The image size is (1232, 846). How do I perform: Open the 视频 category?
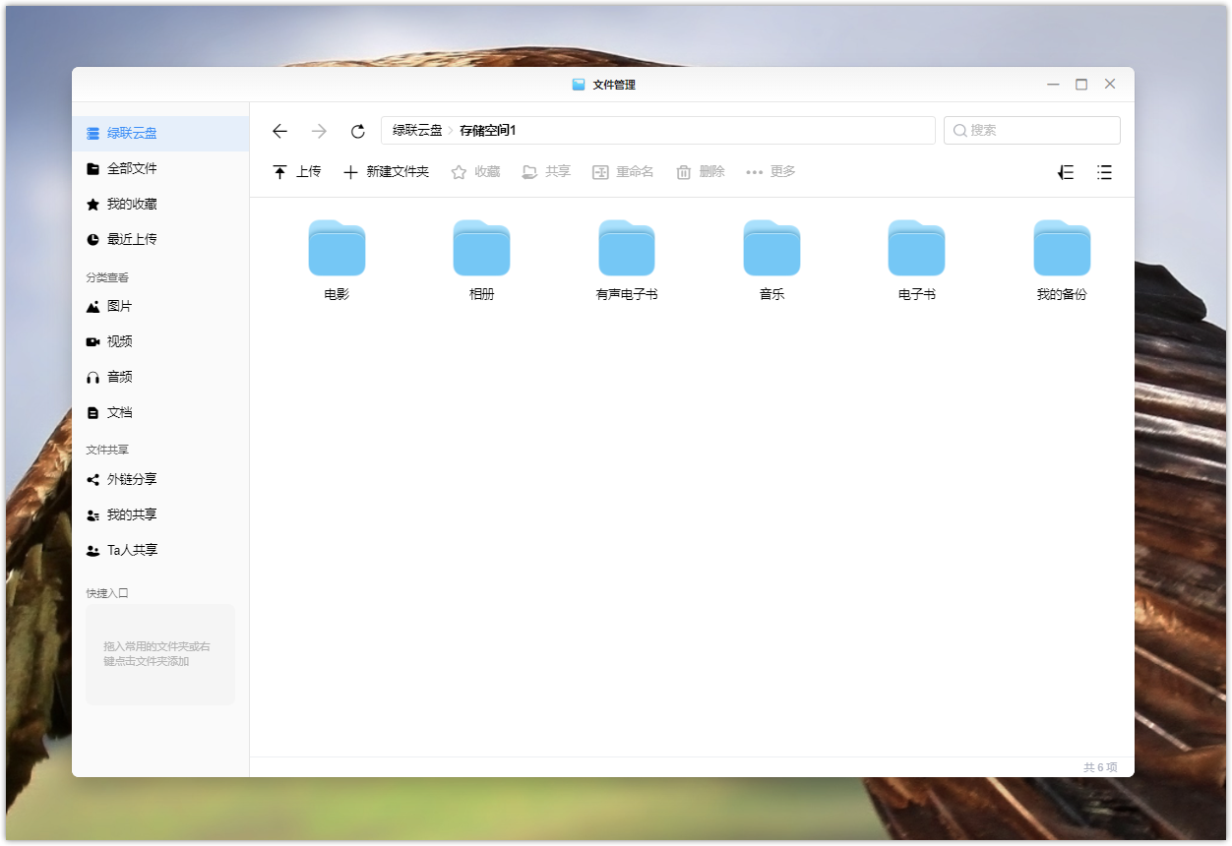[x=119, y=341]
